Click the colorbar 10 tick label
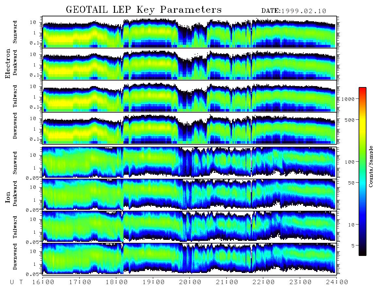Viewport: 373px width, 288px height. pos(351,225)
